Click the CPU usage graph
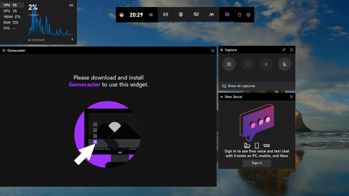The width and height of the screenshot is (349, 196). pyautogui.click(x=51, y=22)
